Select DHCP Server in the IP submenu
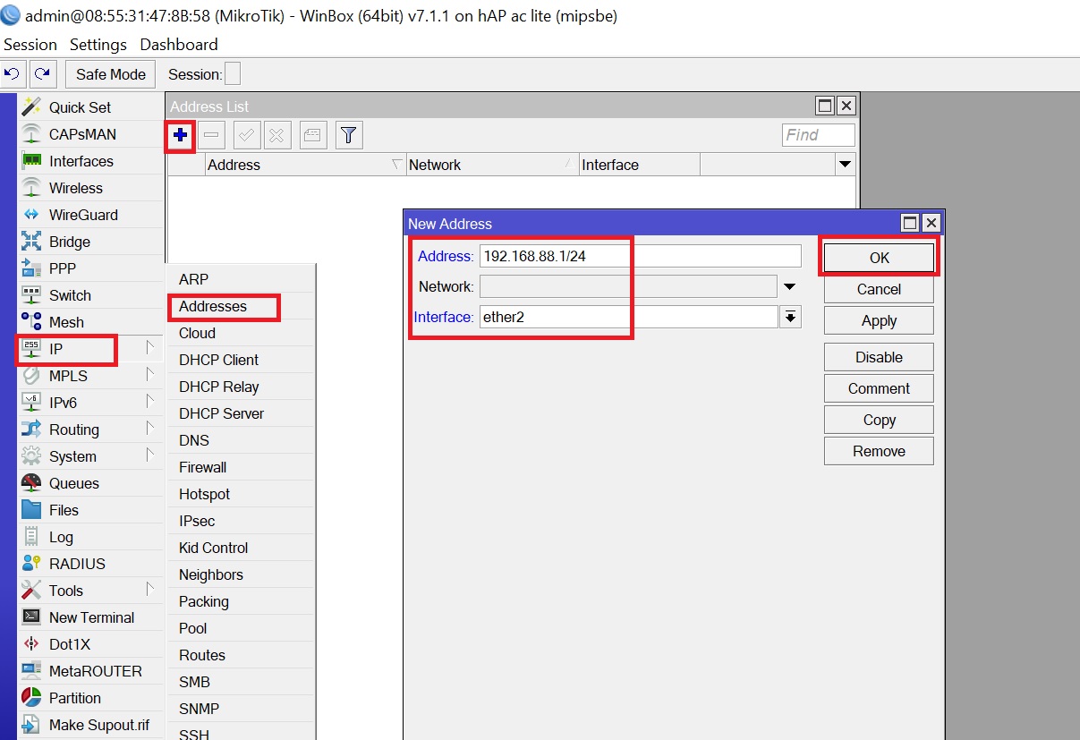The width and height of the screenshot is (1080, 740). [x=242, y=413]
